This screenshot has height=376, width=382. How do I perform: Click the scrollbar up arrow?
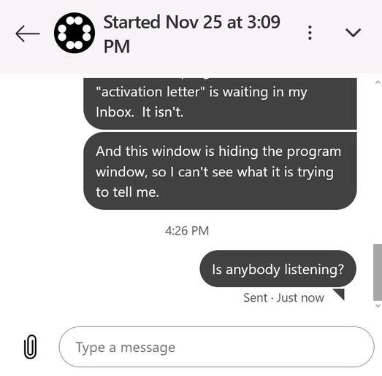[378, 82]
